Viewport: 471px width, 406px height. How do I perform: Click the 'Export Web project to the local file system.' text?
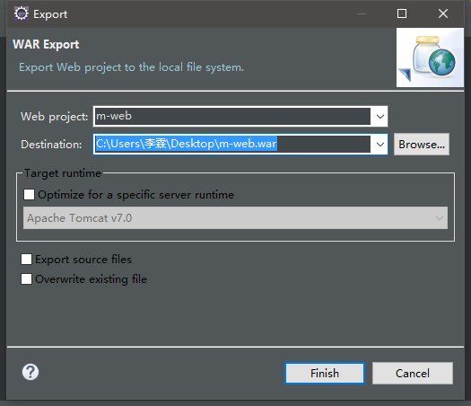(131, 67)
